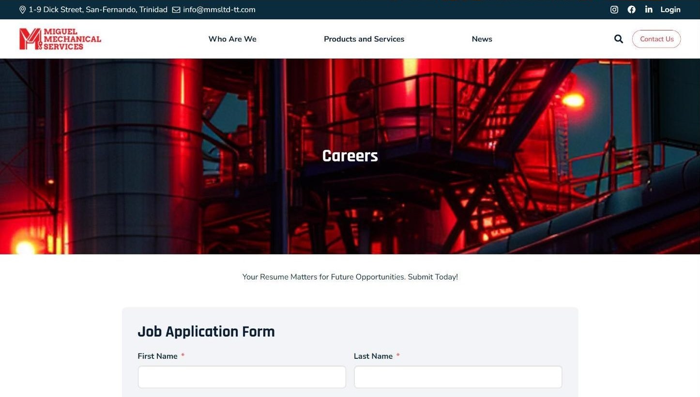Click the First Name label

(158, 356)
